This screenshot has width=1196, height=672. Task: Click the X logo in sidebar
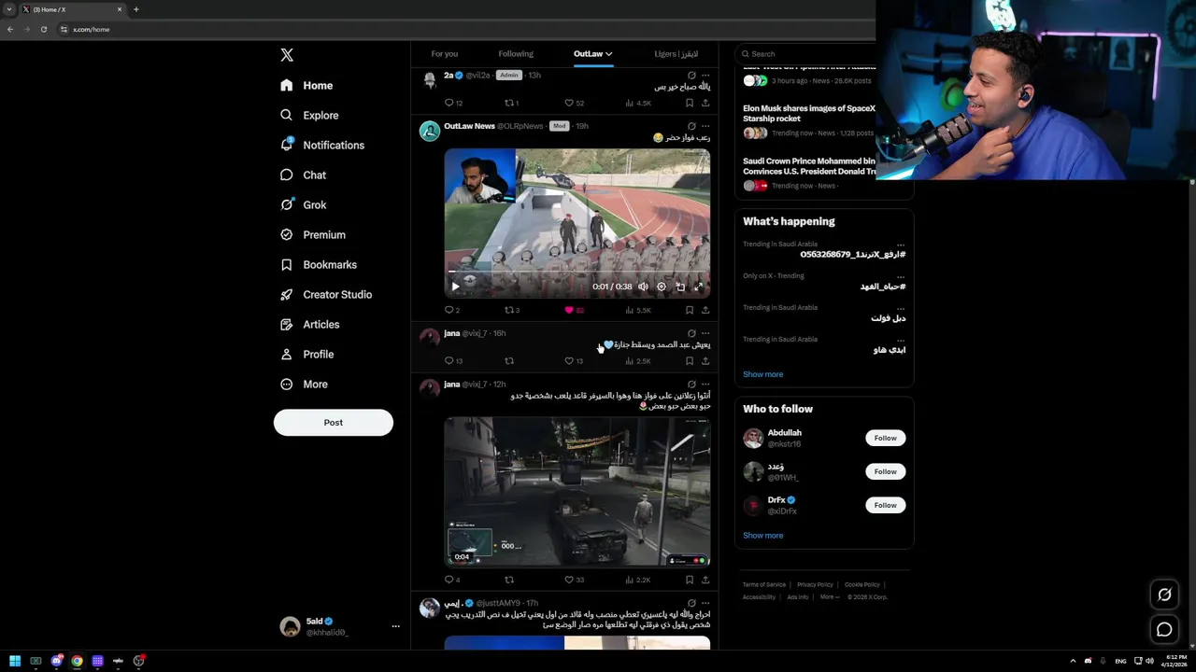[x=287, y=55]
